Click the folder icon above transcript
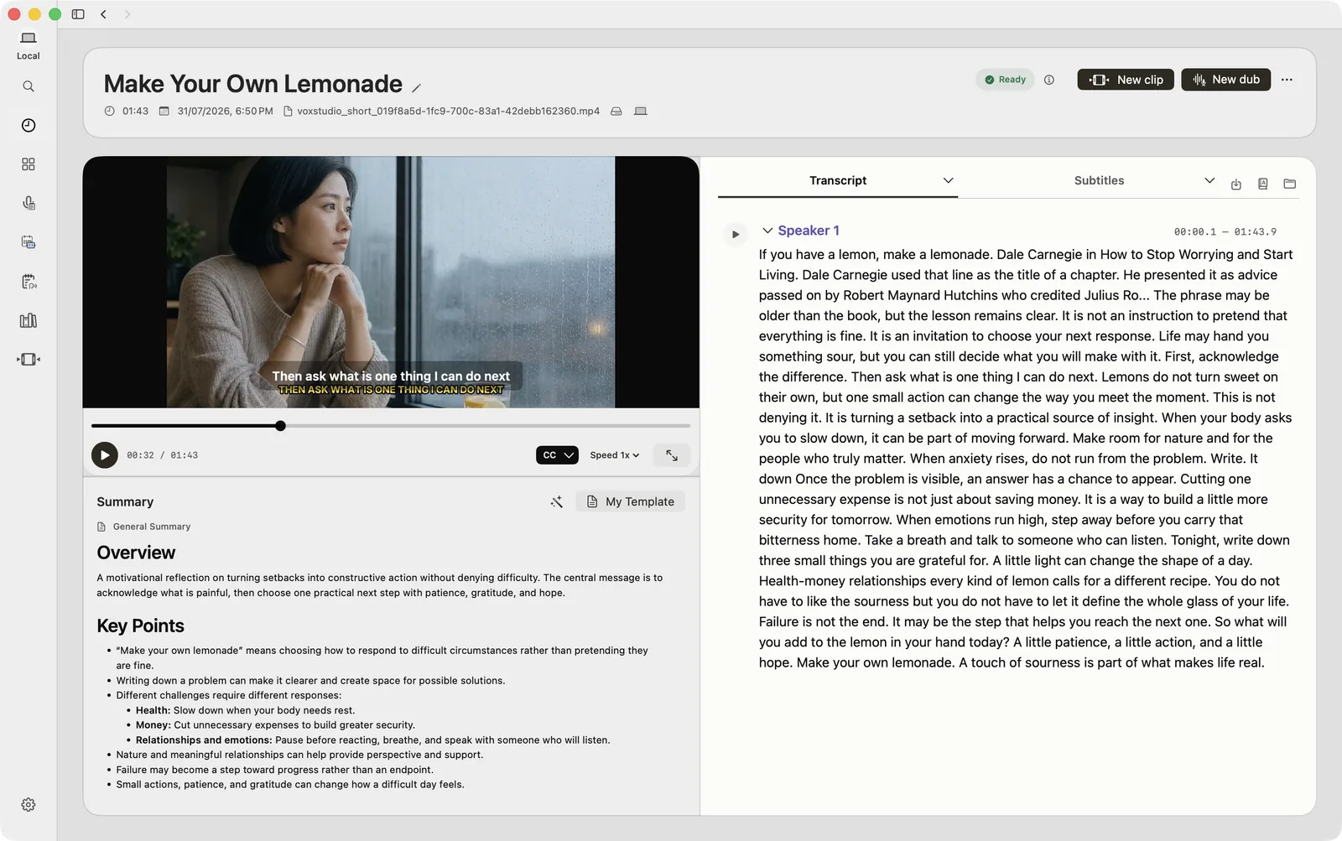 click(1289, 184)
